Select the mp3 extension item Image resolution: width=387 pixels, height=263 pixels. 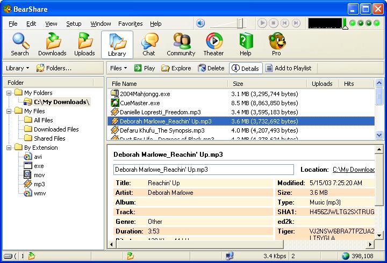pos(39,184)
